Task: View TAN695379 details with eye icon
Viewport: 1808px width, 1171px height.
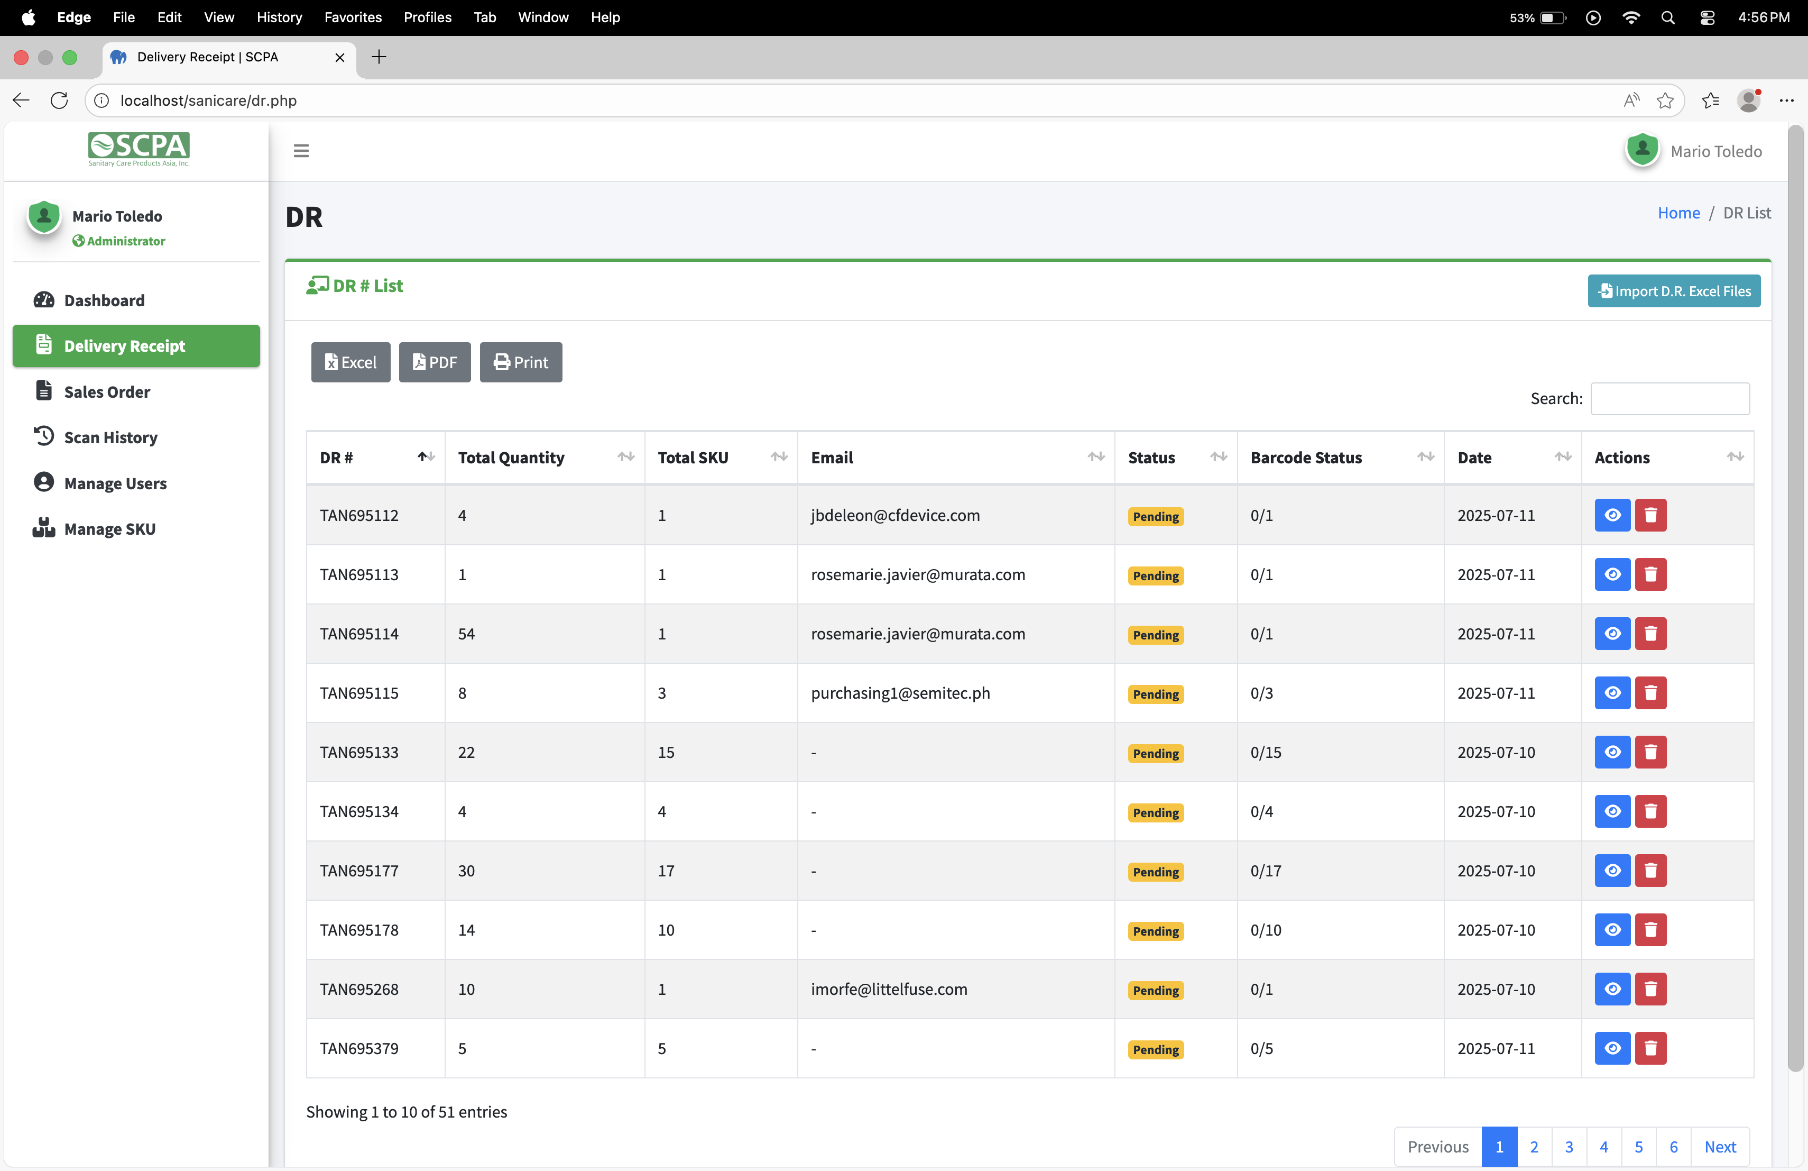Action: [1612, 1048]
